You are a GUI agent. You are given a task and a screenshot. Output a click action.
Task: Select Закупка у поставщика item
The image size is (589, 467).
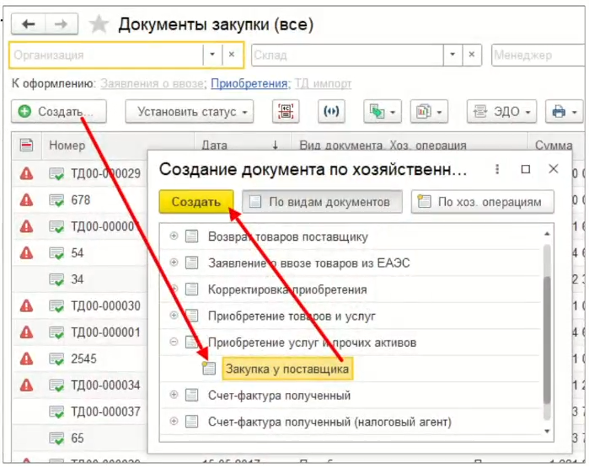287,369
